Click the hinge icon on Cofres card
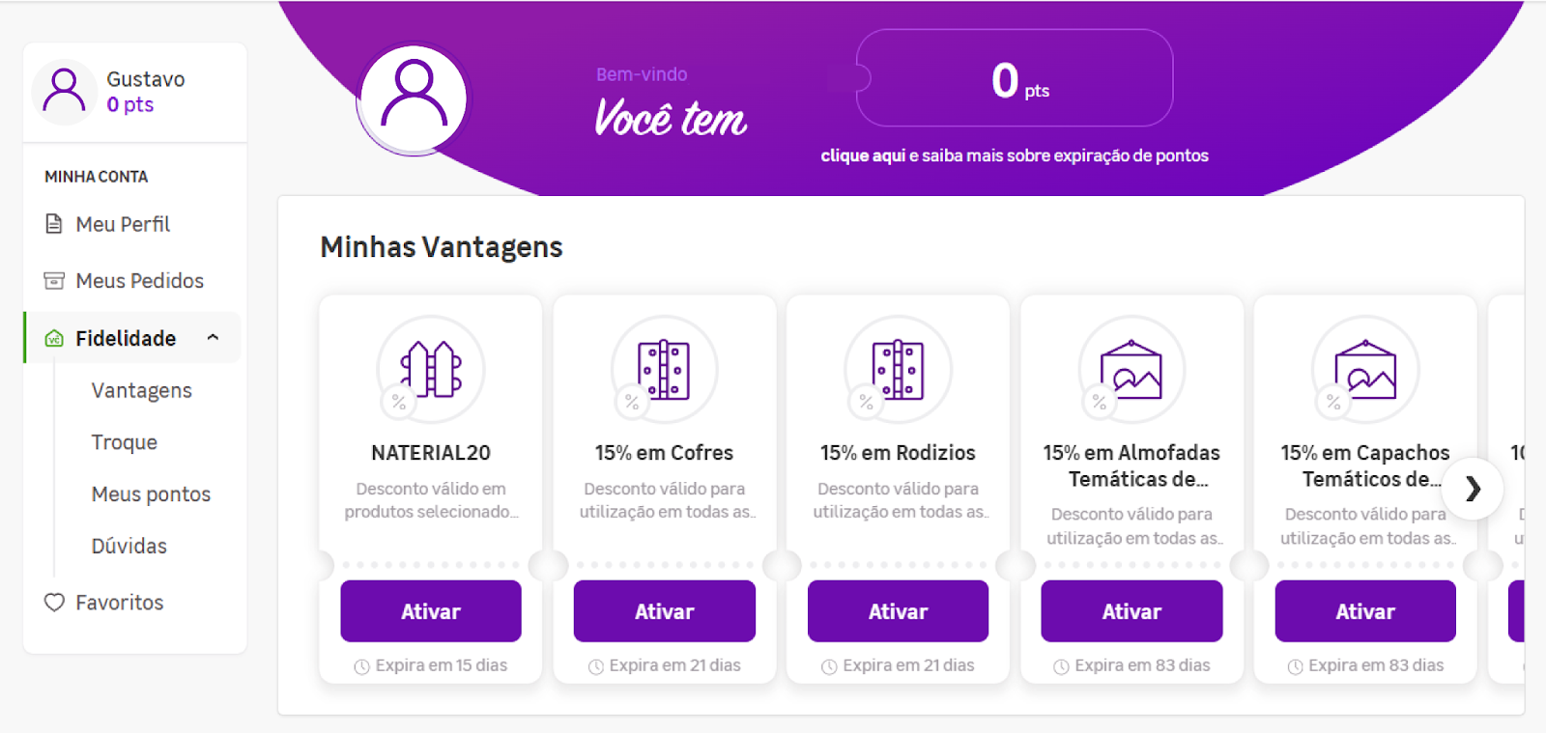The height and width of the screenshot is (733, 1546). coord(664,369)
